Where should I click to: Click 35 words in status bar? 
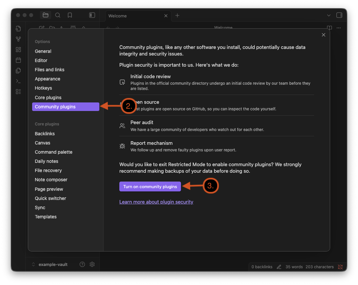click(x=294, y=267)
